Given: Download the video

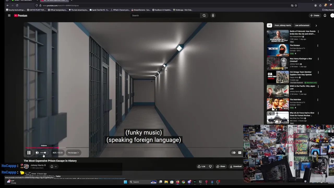Looking at the screenshot, I should click(236, 166).
